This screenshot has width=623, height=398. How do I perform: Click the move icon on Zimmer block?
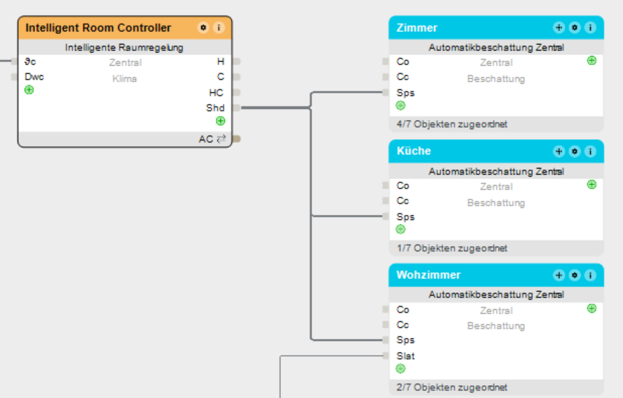pos(558,28)
